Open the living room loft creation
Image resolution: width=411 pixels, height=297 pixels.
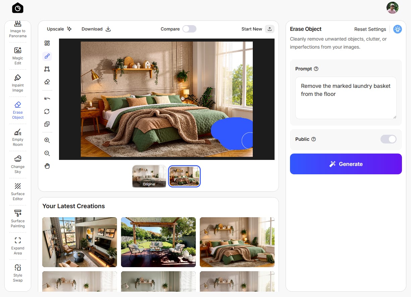(x=79, y=242)
